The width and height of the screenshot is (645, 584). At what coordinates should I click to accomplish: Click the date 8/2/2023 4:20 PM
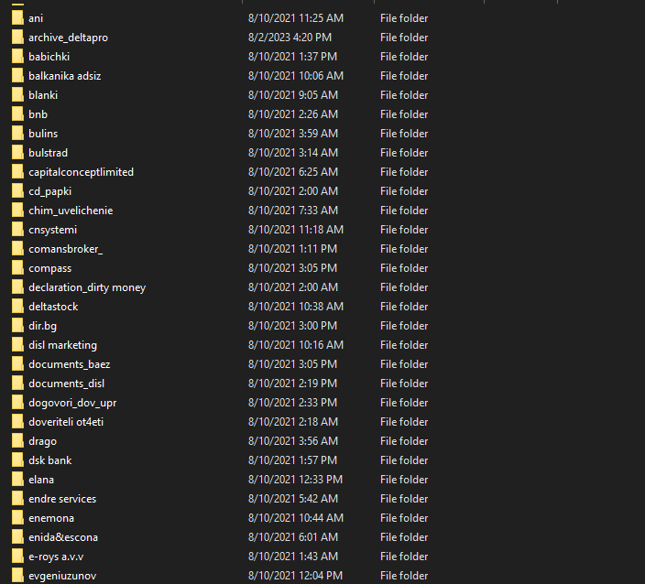290,38
